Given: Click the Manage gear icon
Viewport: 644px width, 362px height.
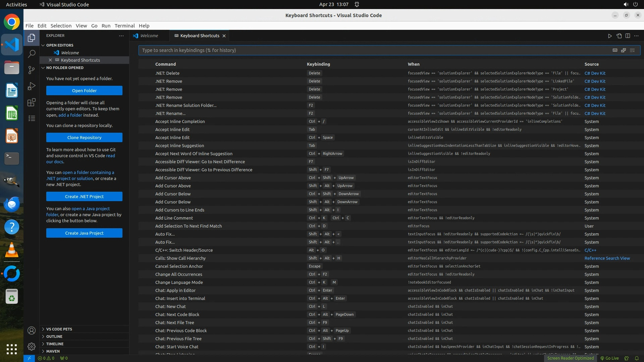Looking at the screenshot, I should point(32,347).
